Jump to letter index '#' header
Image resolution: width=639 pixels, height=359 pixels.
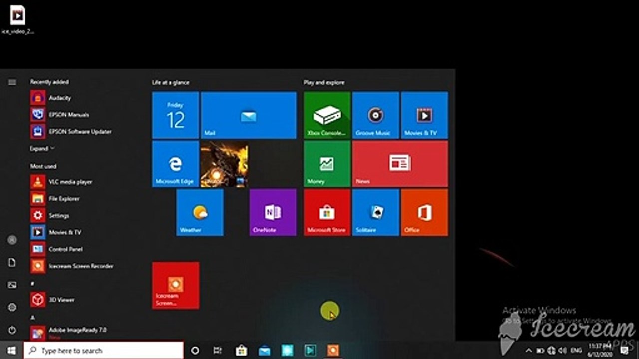[x=32, y=283]
